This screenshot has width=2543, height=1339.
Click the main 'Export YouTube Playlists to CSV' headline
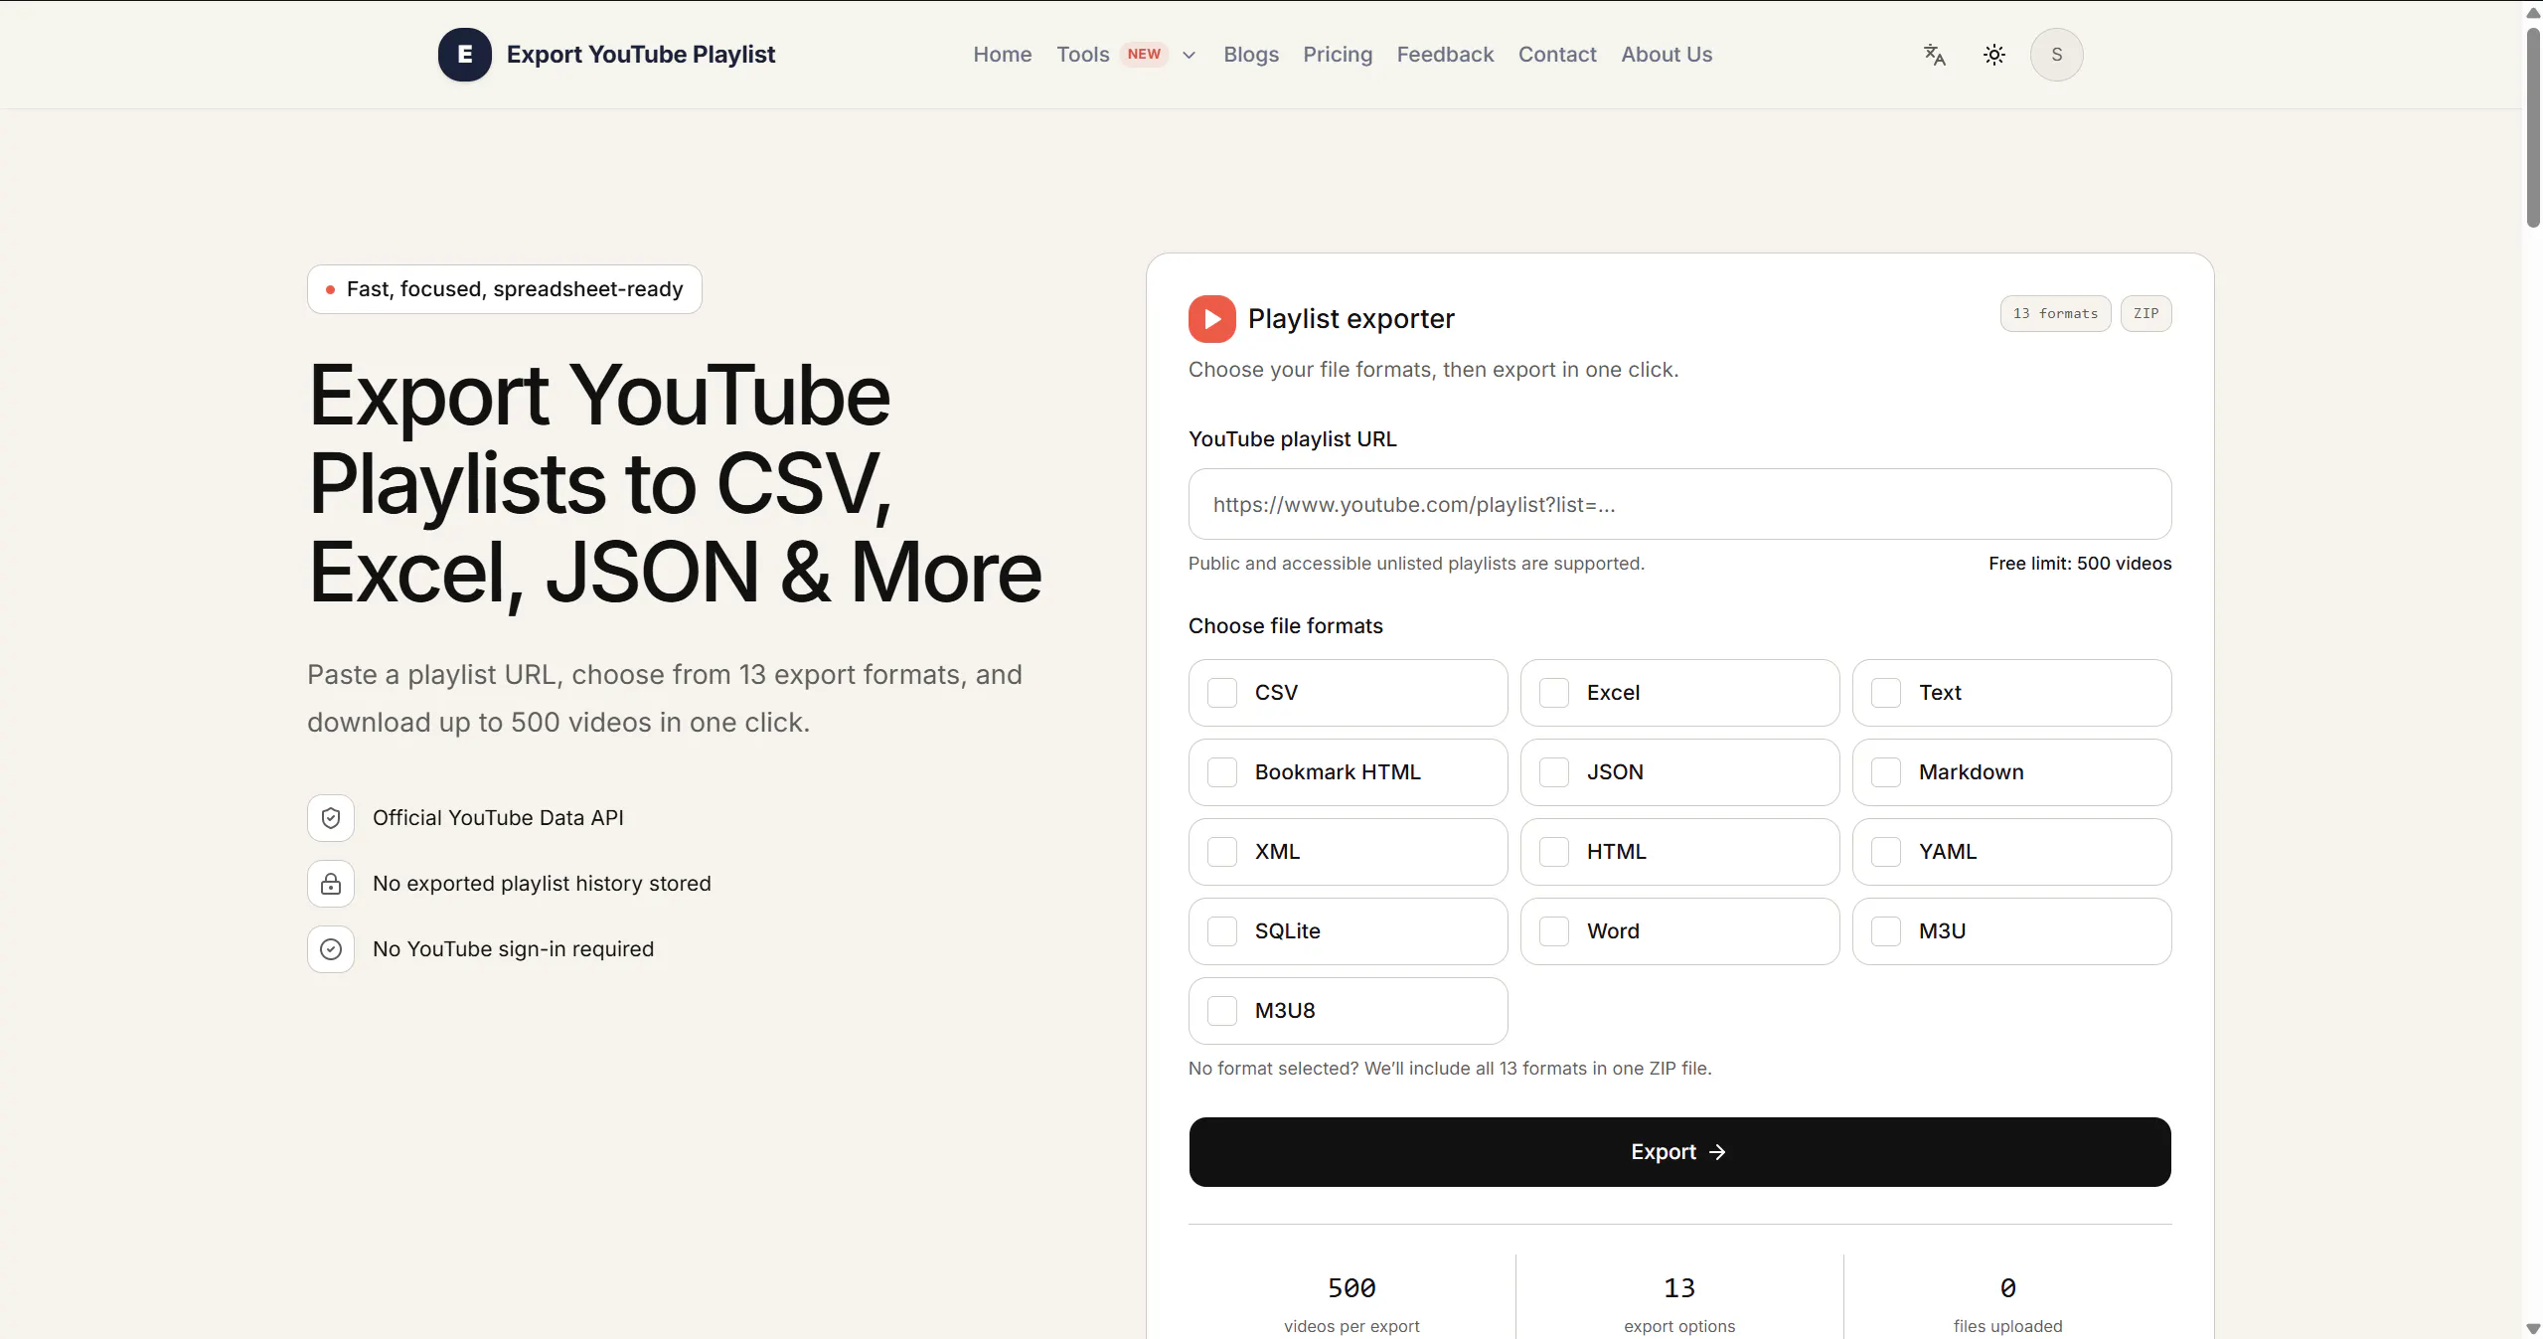tap(675, 484)
